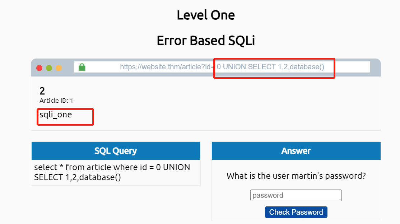
Task: Click the red dot in mock browser
Action: point(39,68)
